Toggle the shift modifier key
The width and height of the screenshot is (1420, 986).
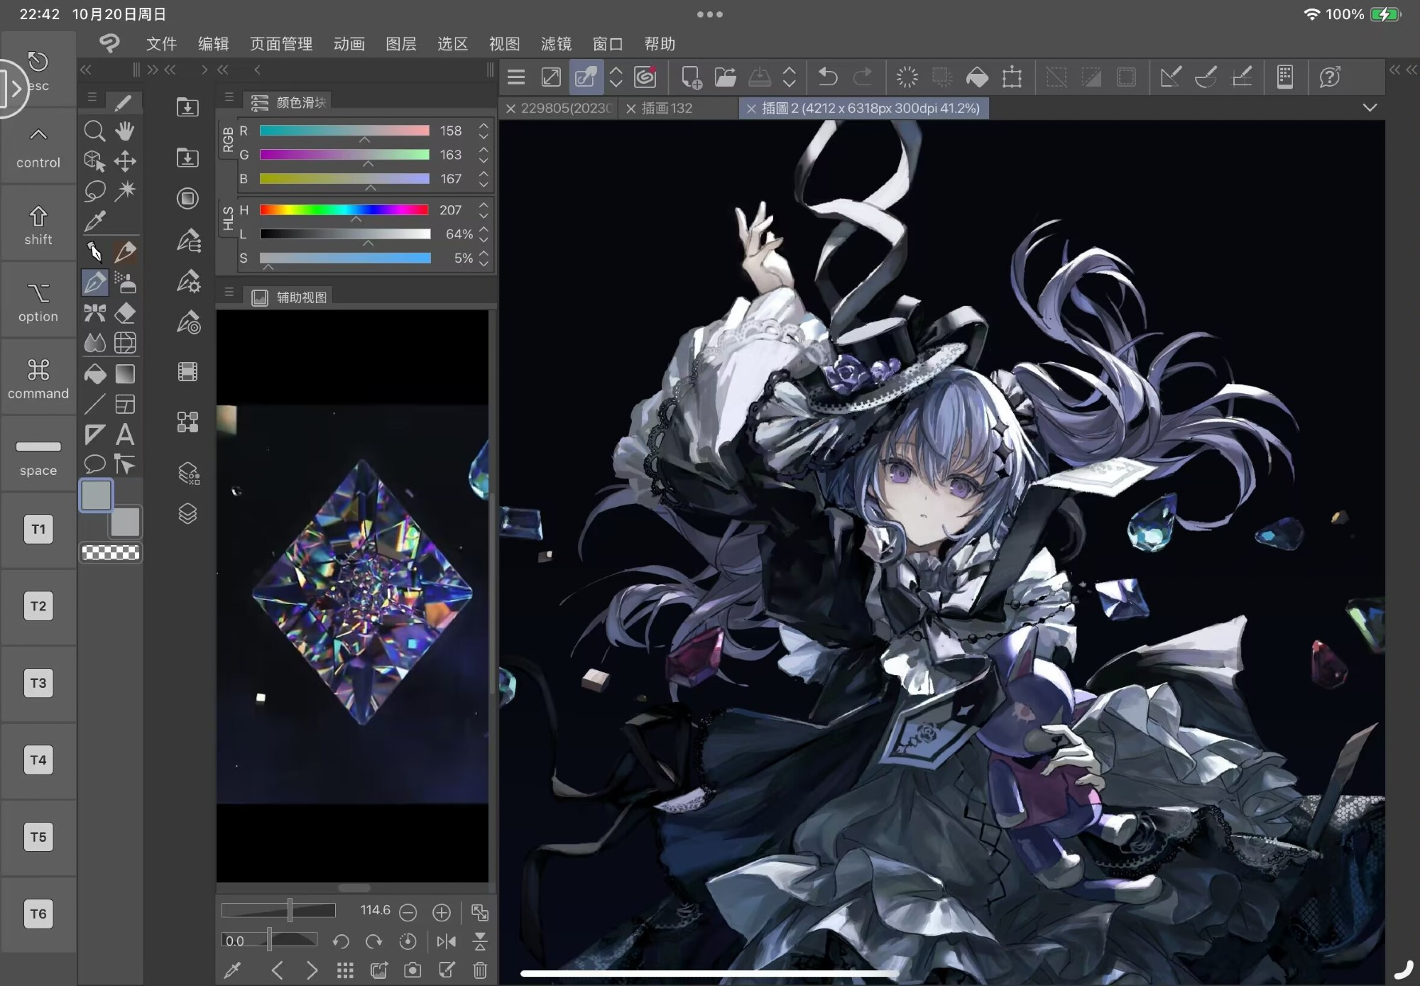[x=38, y=224]
